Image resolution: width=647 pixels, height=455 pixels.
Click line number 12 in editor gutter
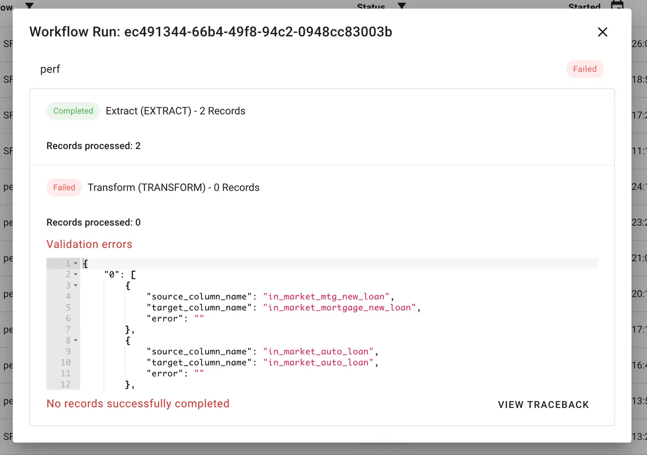pyautogui.click(x=66, y=385)
